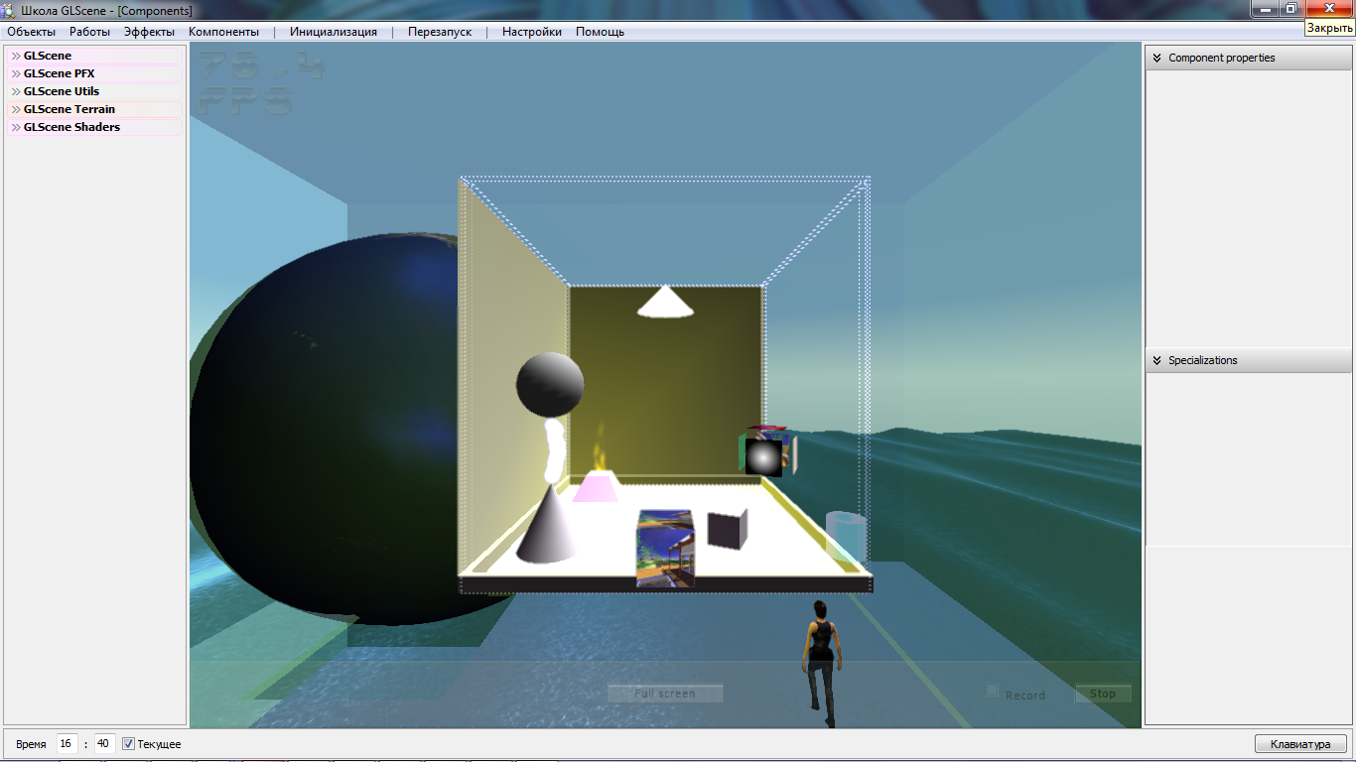Select the landscape-textured cube in the scene

click(x=664, y=547)
